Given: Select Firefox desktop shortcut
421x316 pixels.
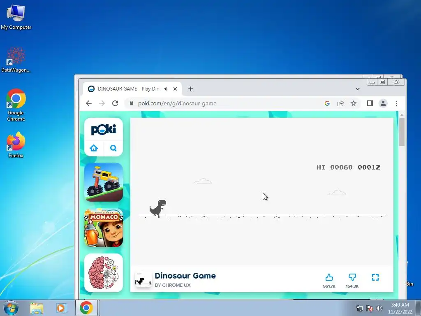Looking at the screenshot, I should coord(16,145).
